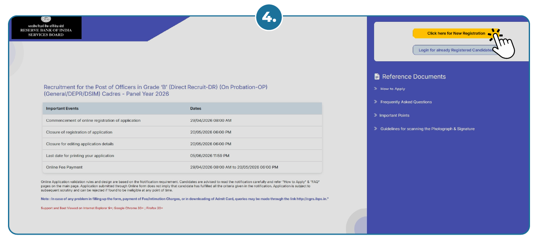This screenshot has height=238, width=538.
Task: Click fee payment date range 29/04/2026 to 20/05/2026
Action: pos(234,167)
